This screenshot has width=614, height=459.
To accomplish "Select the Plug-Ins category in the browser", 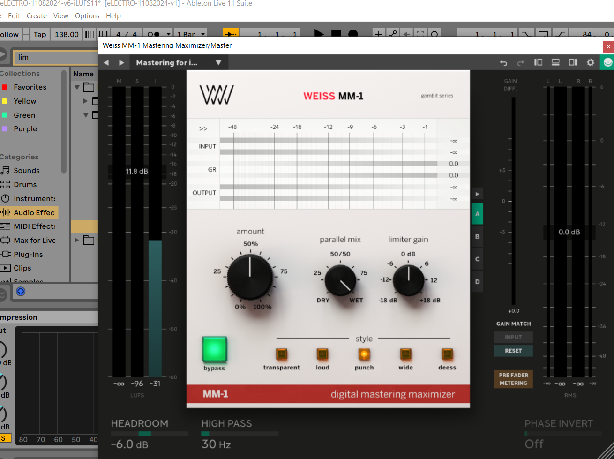I will 29,255.
